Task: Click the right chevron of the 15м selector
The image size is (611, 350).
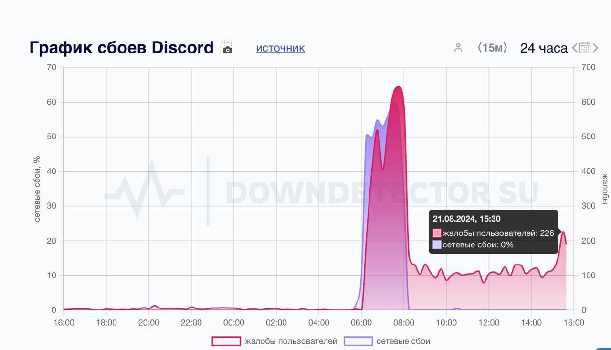Action: (506, 47)
